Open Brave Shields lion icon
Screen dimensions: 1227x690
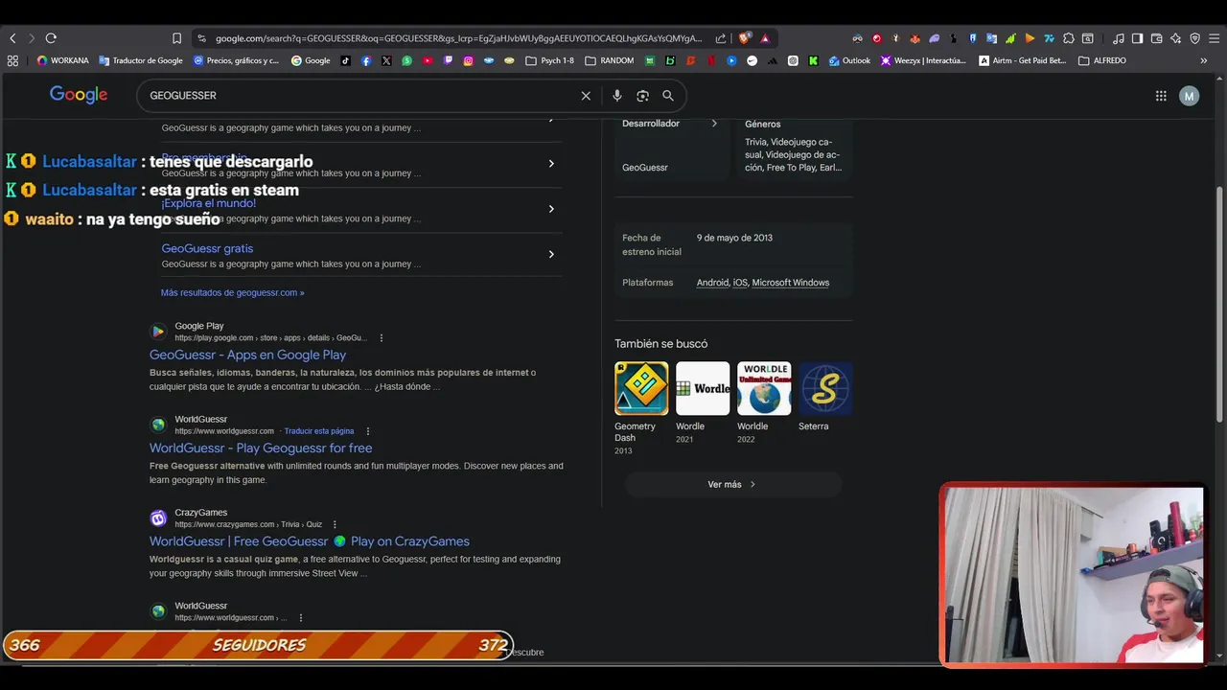[x=745, y=38]
